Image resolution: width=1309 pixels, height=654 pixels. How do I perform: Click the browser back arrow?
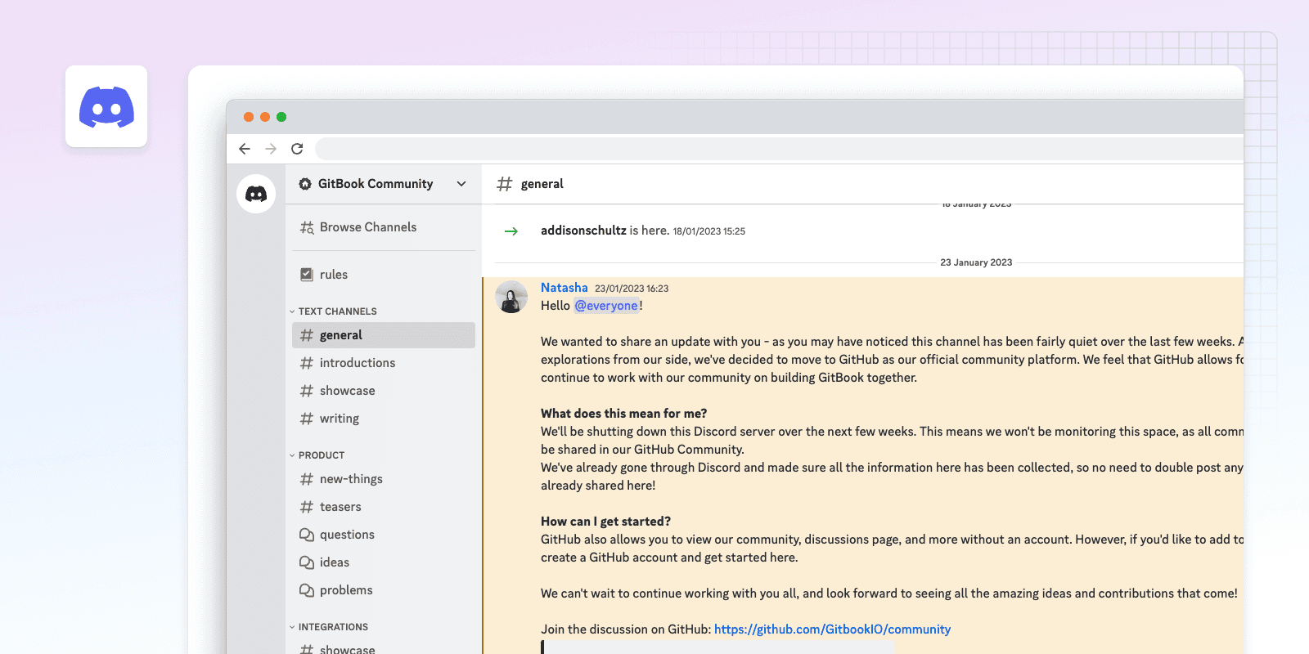pyautogui.click(x=245, y=149)
